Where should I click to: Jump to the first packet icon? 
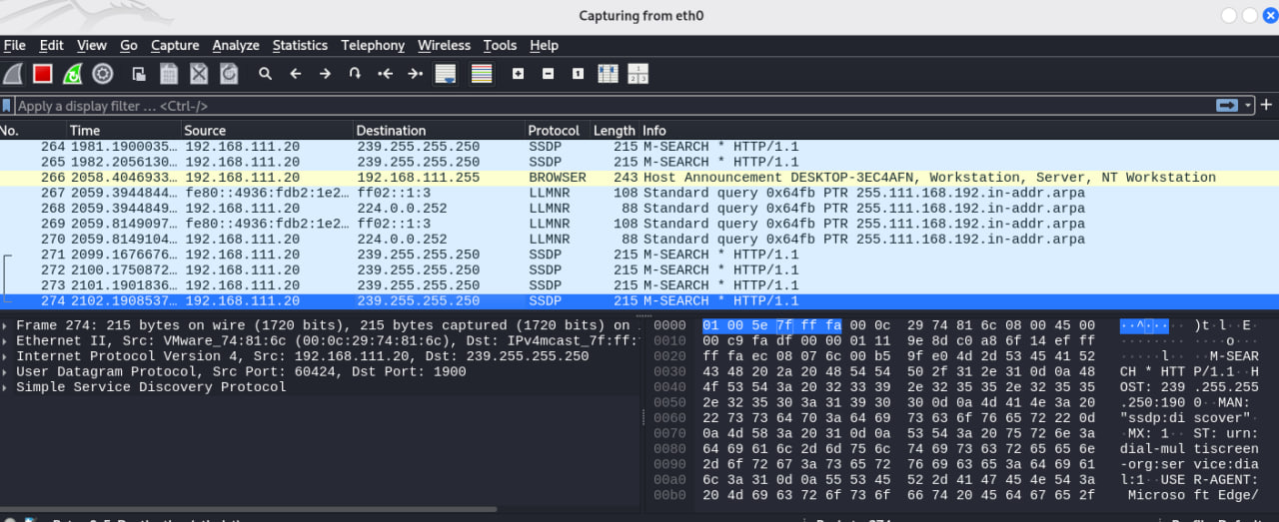point(385,74)
